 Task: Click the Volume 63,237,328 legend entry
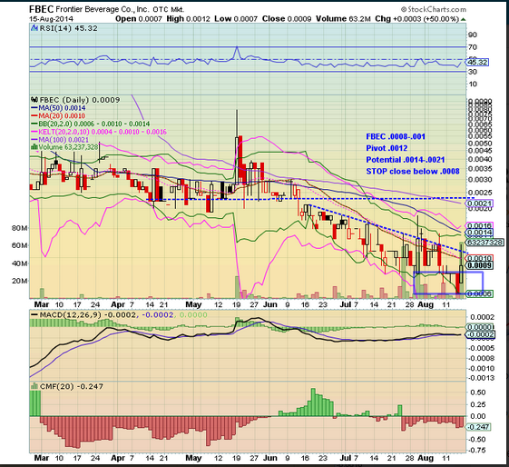(68, 147)
